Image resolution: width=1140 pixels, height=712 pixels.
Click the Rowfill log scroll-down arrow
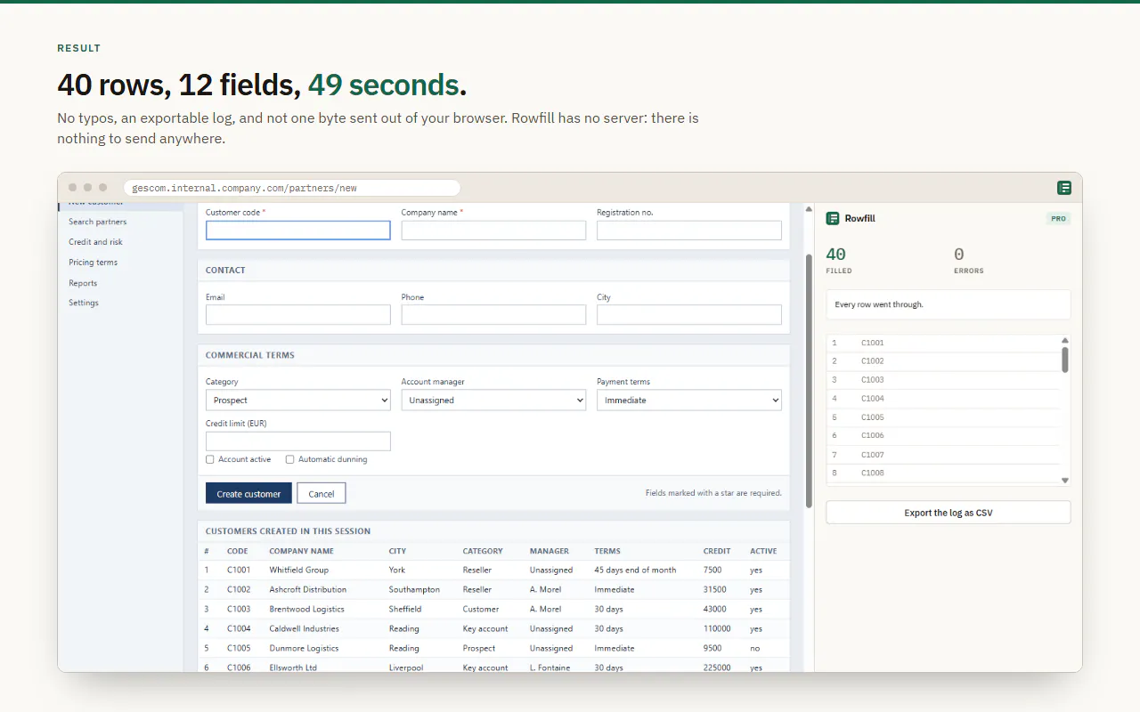1065,480
